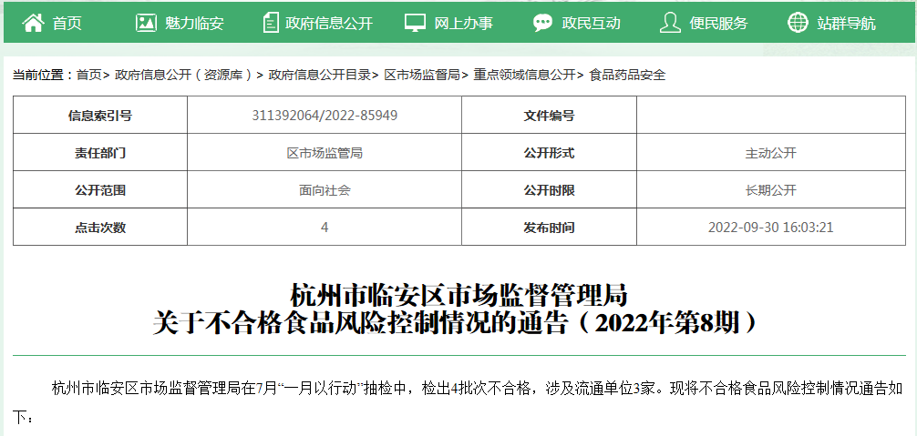Image resolution: width=917 pixels, height=436 pixels.
Task: Go to 政府信息公开 in navigation bar
Action: coord(329,24)
